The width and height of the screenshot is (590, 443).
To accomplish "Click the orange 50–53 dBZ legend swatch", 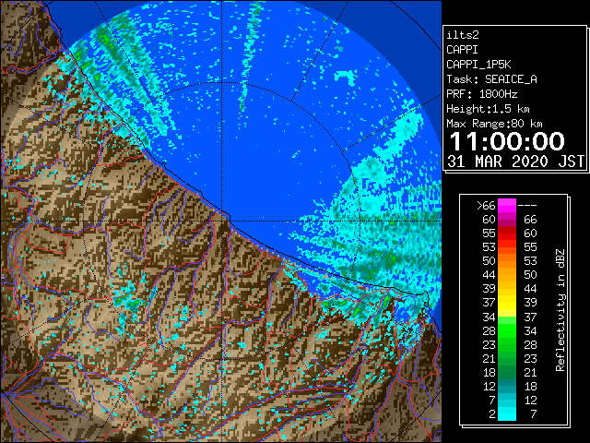I will pos(507,260).
